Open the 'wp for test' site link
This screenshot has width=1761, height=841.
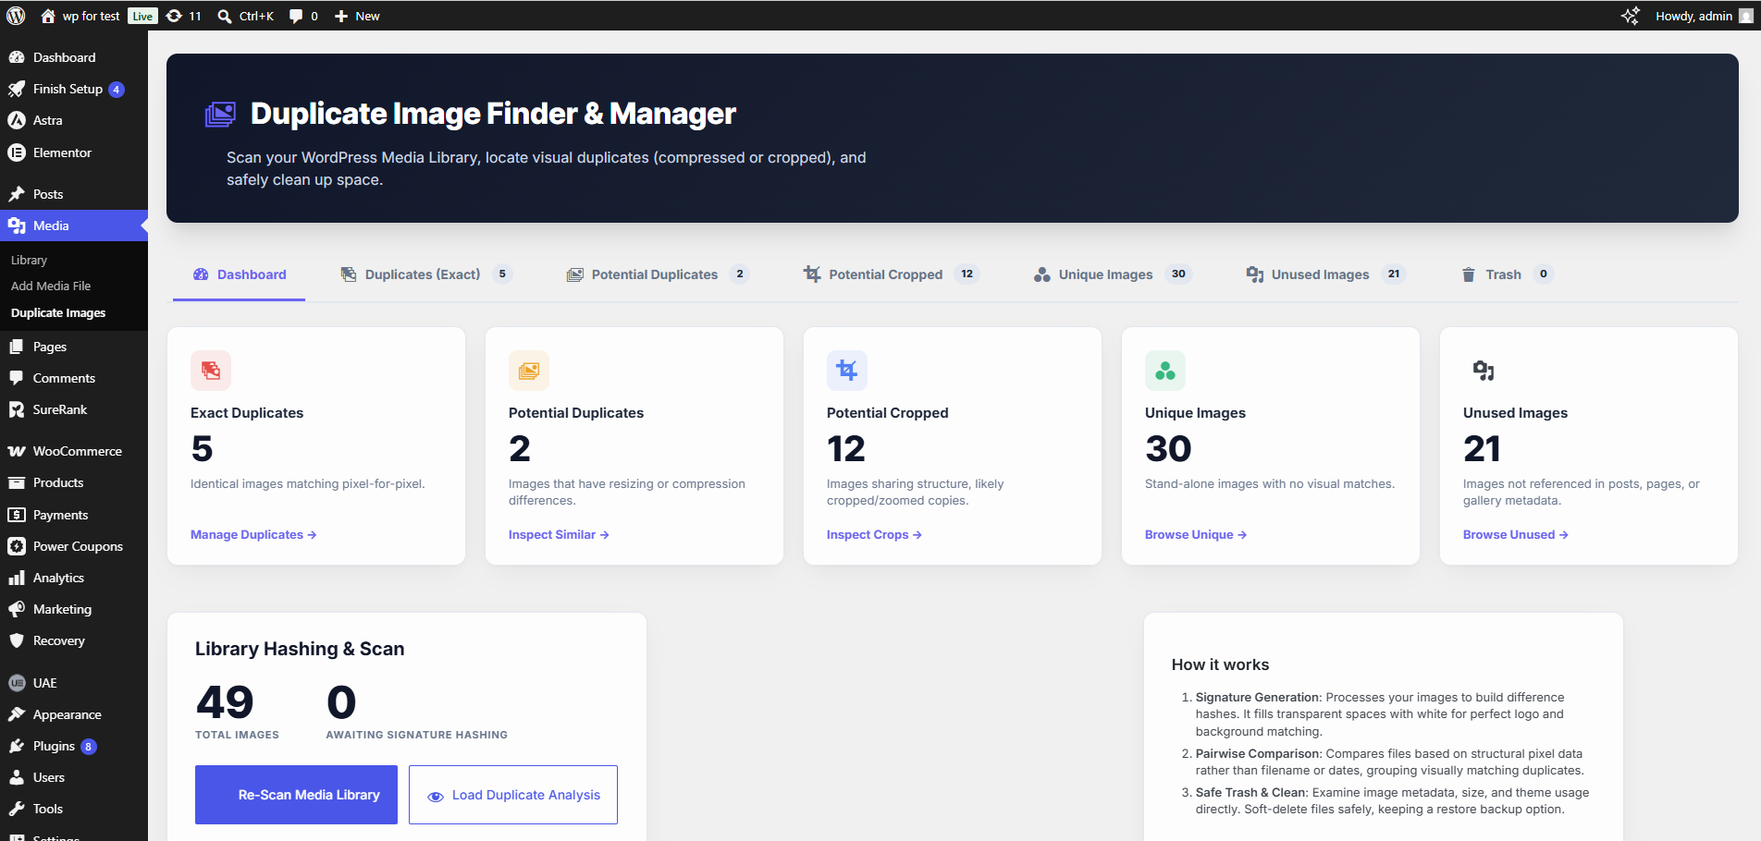[80, 16]
